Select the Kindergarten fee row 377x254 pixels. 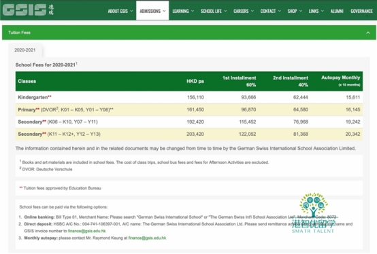pos(189,97)
